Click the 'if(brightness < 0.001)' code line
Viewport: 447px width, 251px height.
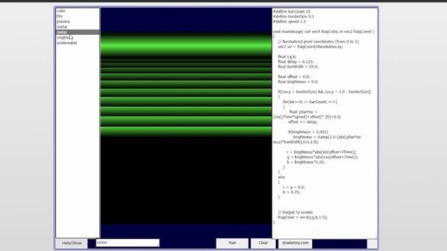308,132
